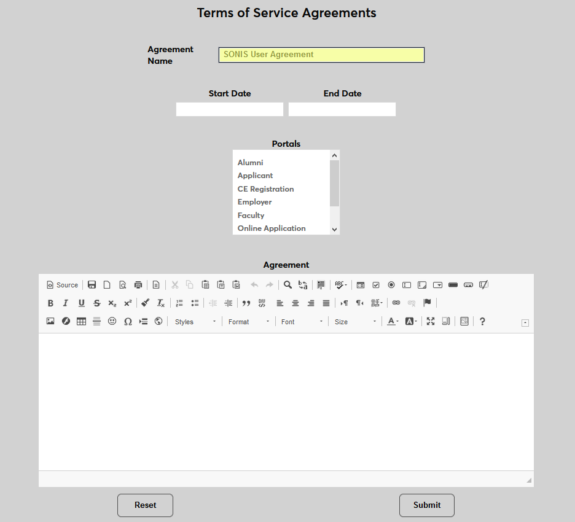This screenshot has height=522, width=575.
Task: Open the Text Color picker
Action: pos(393,321)
